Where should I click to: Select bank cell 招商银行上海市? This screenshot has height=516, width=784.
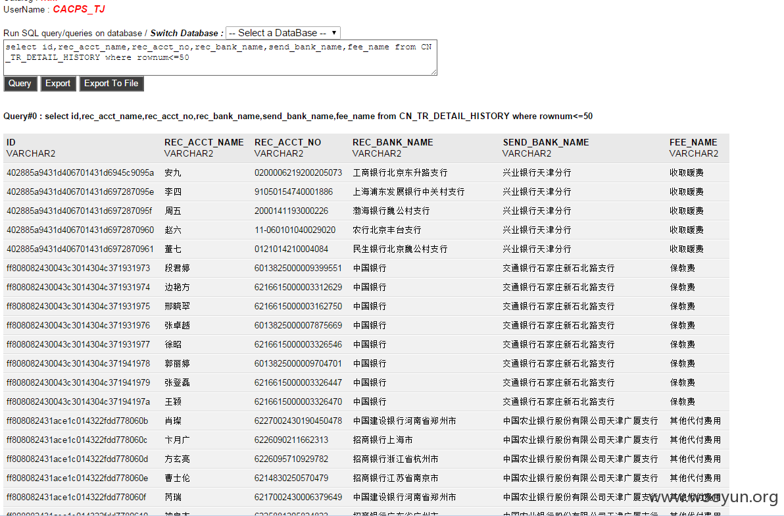click(383, 440)
